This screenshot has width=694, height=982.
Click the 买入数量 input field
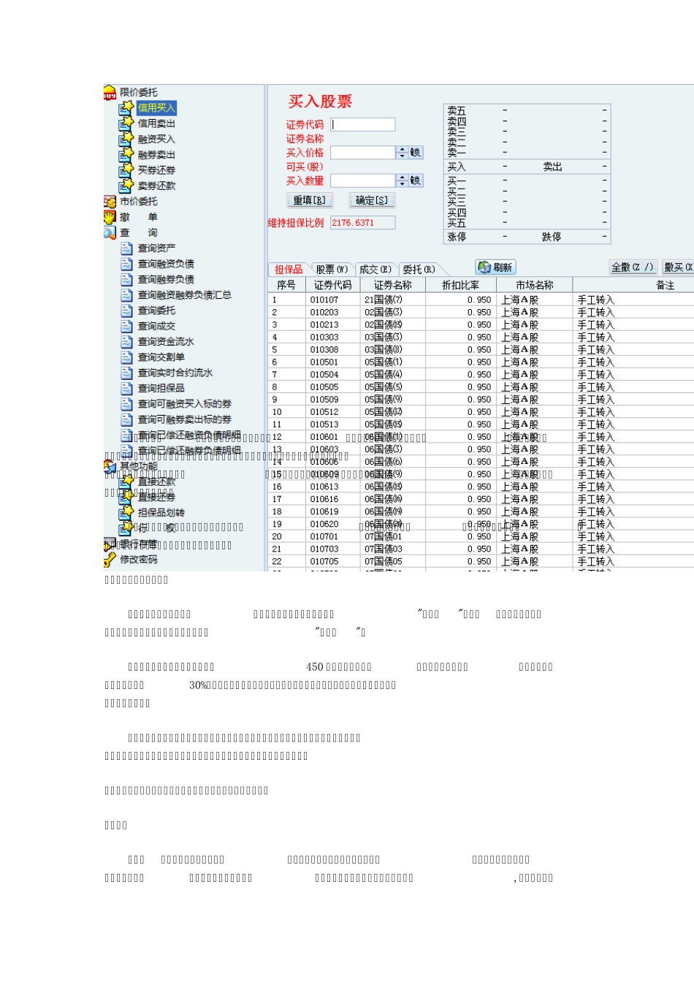coord(363,180)
